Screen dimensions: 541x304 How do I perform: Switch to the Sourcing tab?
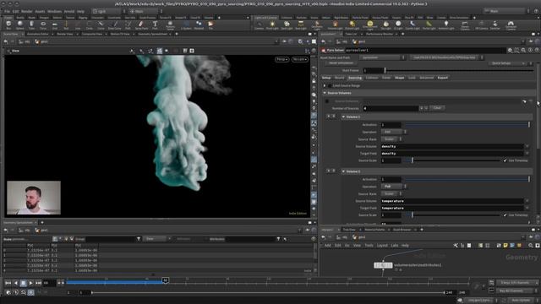click(x=355, y=78)
